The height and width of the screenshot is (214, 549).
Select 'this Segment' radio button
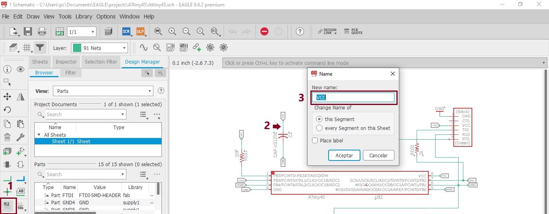(319, 119)
